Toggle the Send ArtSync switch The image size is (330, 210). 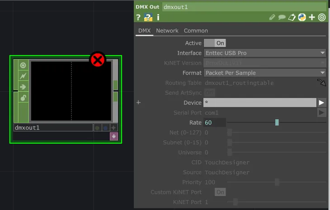209,93
